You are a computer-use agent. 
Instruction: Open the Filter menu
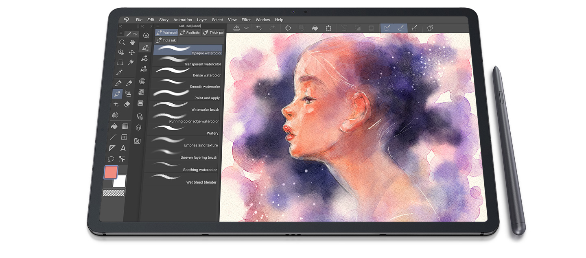pyautogui.click(x=246, y=20)
